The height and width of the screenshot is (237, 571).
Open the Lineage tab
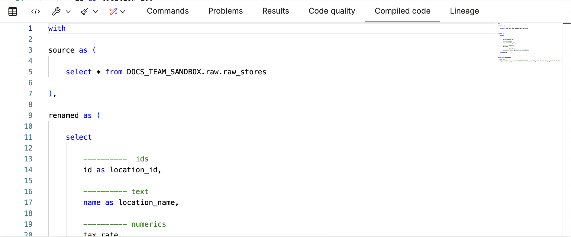click(x=464, y=11)
